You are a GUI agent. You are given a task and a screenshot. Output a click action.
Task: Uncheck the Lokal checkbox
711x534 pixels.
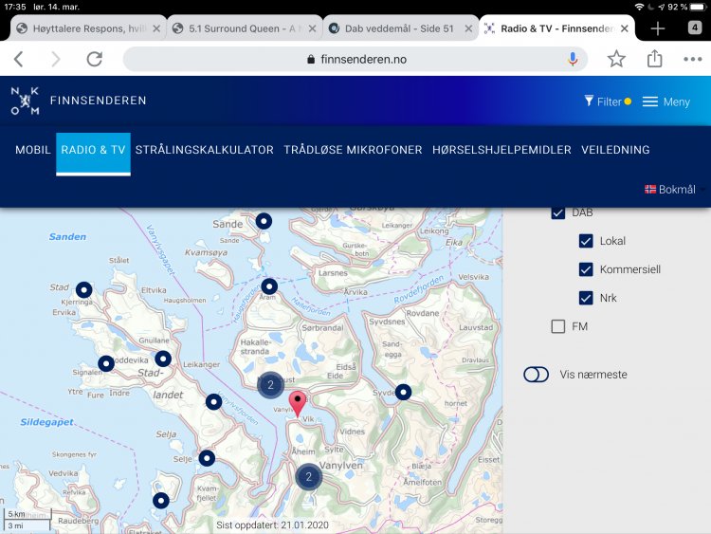586,241
